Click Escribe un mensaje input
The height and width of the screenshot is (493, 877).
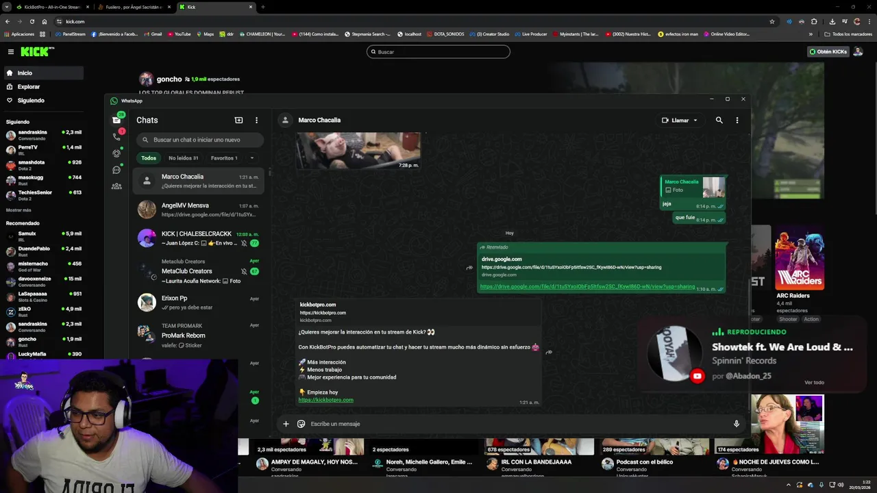517,424
